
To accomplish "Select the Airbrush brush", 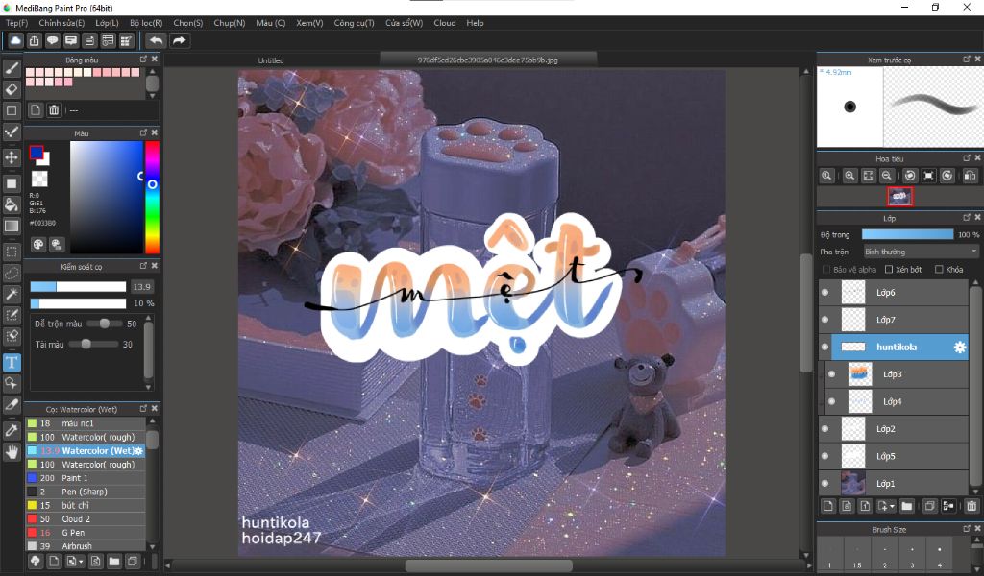I will tap(86, 546).
